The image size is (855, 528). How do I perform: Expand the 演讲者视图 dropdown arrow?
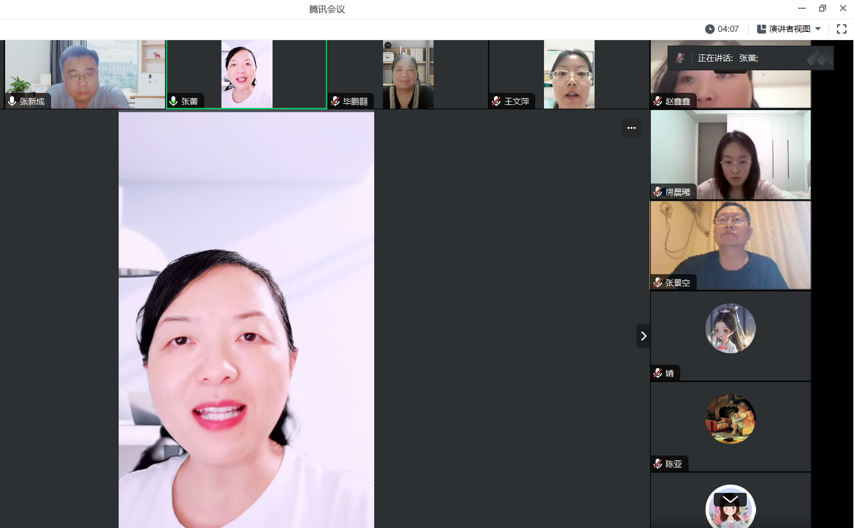(x=818, y=29)
